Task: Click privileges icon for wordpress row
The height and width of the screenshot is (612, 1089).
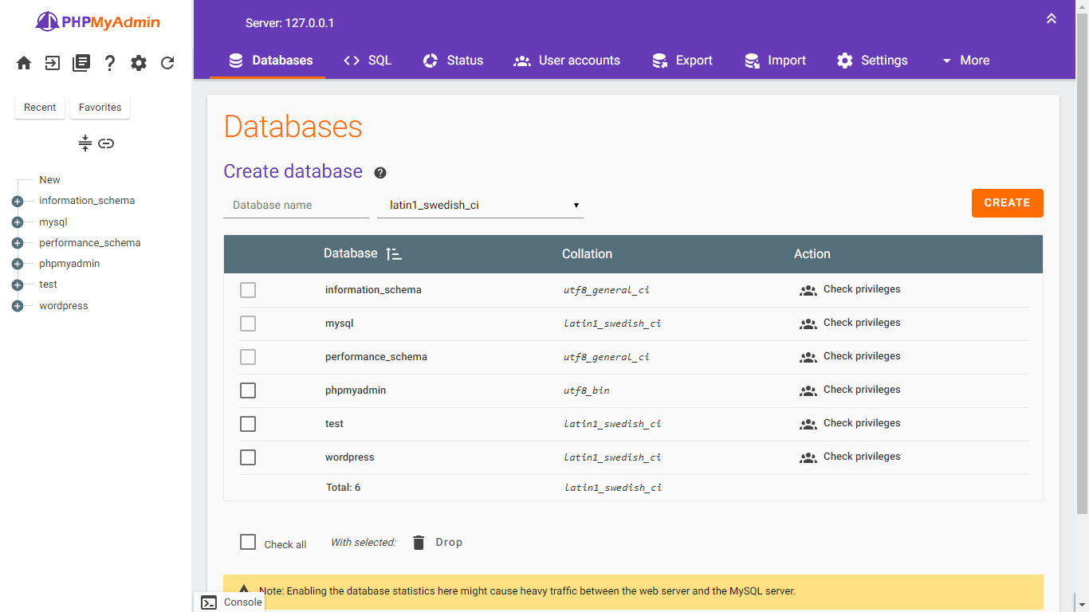Action: [808, 458]
